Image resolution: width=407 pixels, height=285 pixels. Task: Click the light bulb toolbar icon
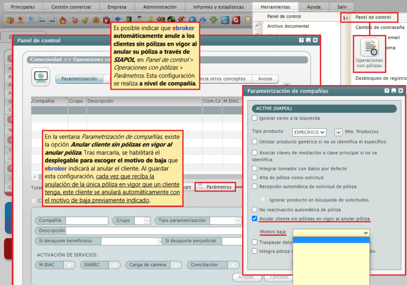click(248, 20)
